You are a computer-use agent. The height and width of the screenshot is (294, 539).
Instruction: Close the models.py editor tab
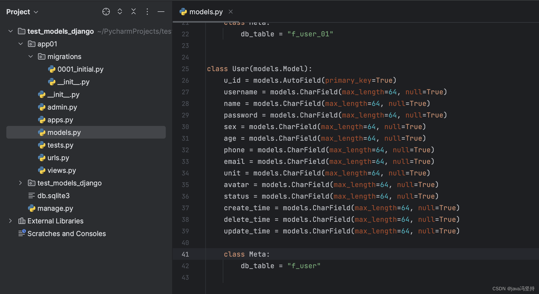pos(231,12)
